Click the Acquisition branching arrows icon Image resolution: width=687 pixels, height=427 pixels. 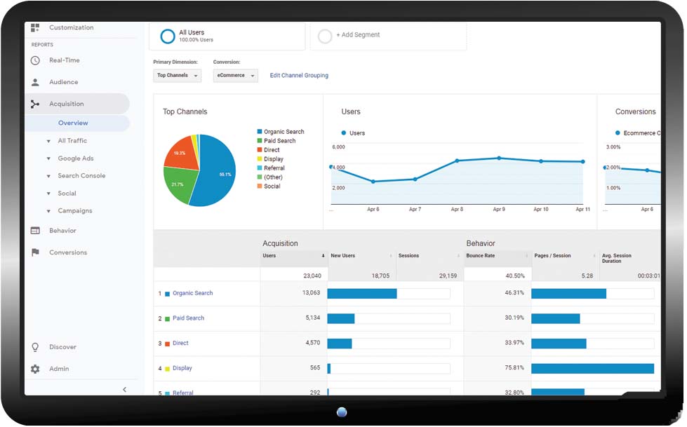pos(35,104)
